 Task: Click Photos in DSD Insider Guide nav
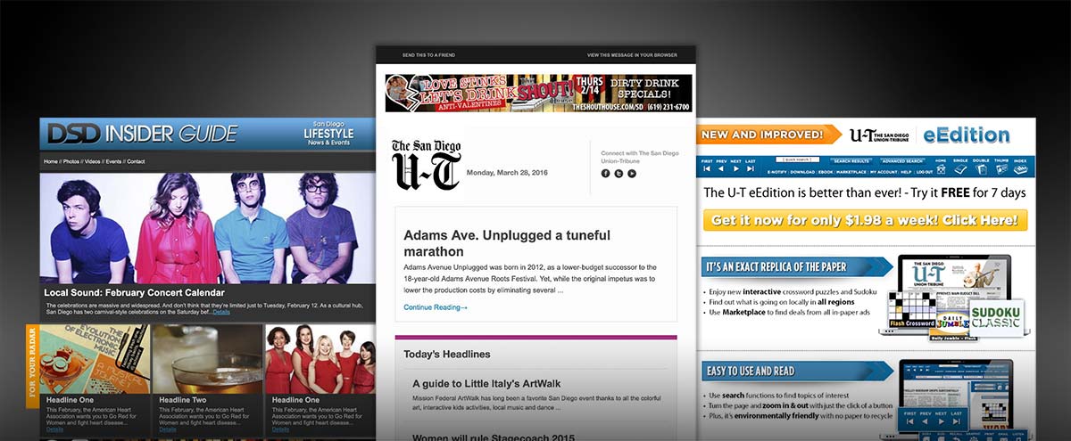click(71, 161)
